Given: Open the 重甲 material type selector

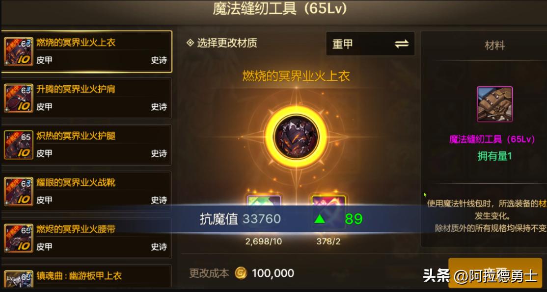Looking at the screenshot, I should [370, 44].
